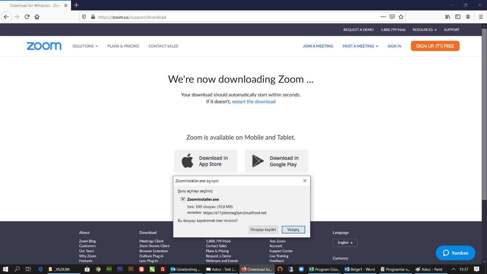Click Request a Demo in top bar
Viewport: 487px width, 274px height.
point(358,30)
